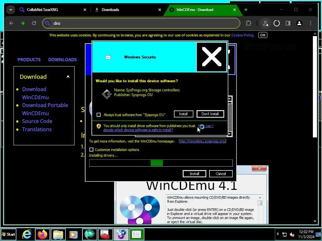Screen dimensions: 322x241
Task: Click the browser forward arrow
Action: tap(23, 23)
